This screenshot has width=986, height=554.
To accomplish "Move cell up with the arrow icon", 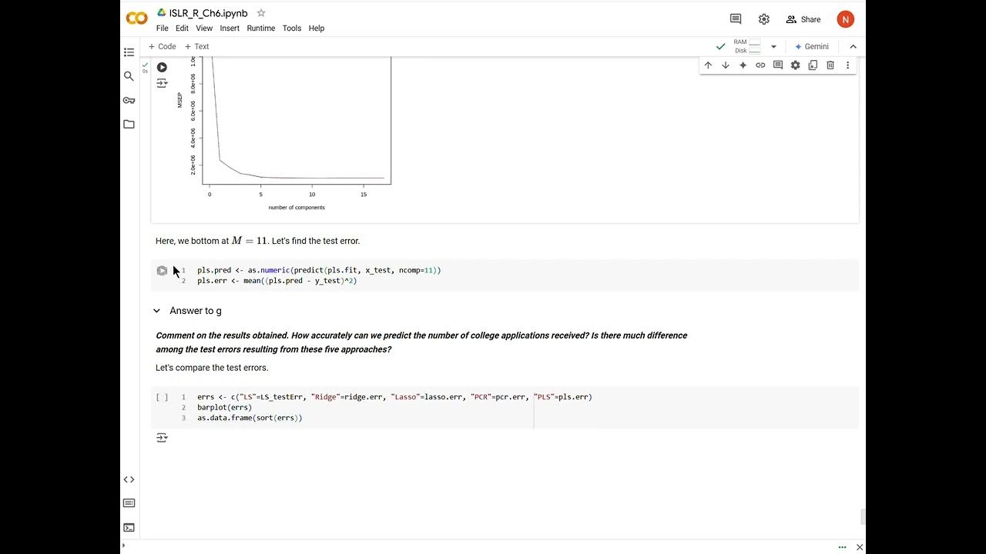I will coord(708,65).
